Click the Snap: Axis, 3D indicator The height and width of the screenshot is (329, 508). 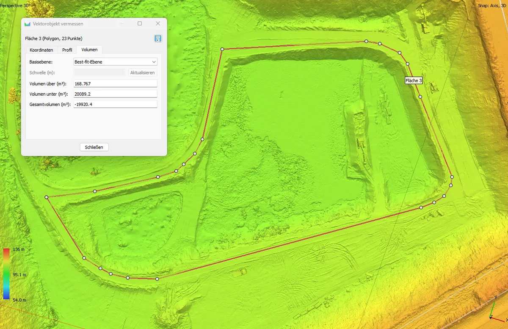492,6
